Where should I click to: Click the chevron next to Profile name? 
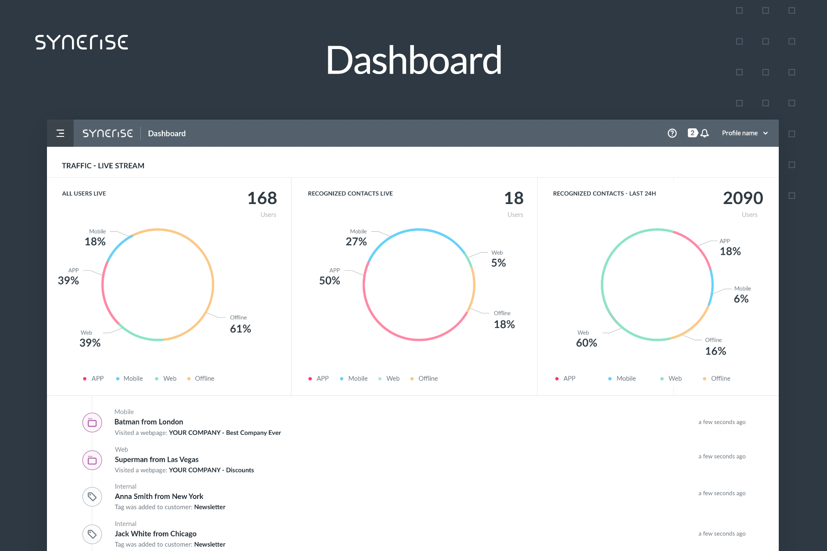click(x=765, y=133)
